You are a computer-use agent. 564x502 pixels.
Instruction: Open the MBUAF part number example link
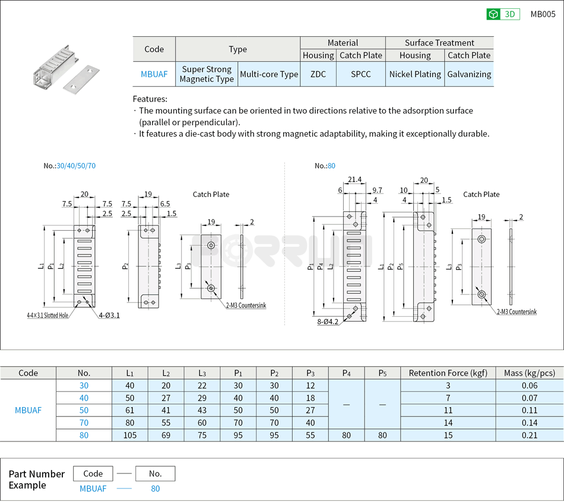[x=93, y=488]
